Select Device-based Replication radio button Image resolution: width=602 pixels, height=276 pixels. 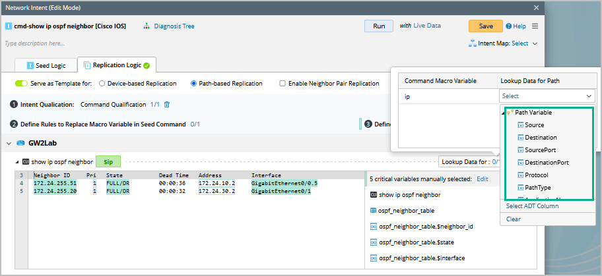102,84
